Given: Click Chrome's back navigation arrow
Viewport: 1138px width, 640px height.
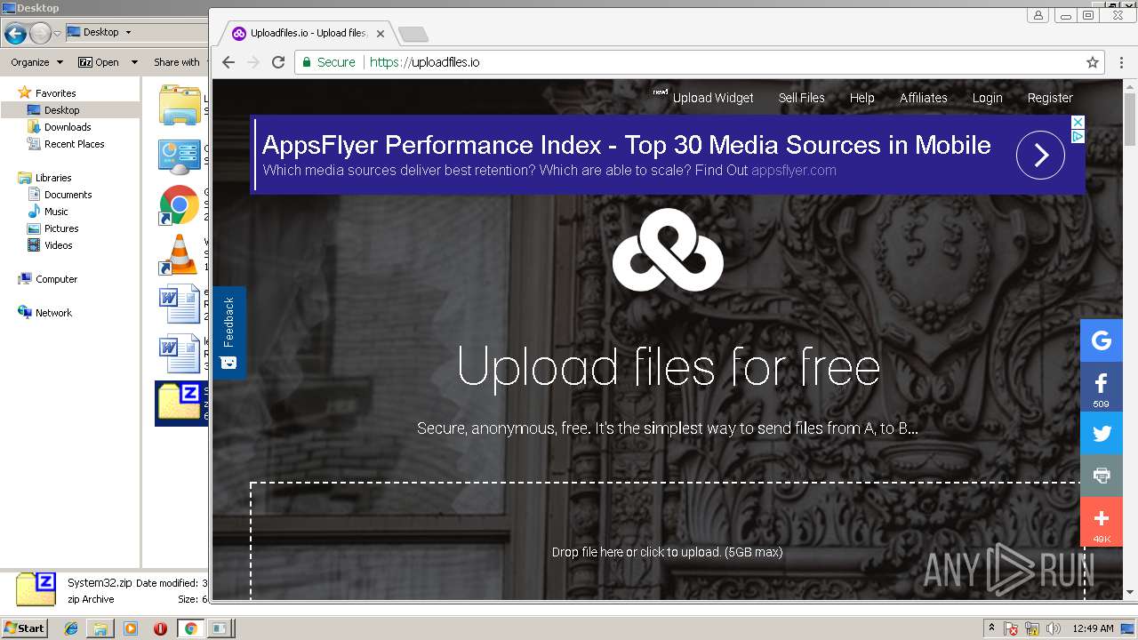Looking at the screenshot, I should point(228,62).
